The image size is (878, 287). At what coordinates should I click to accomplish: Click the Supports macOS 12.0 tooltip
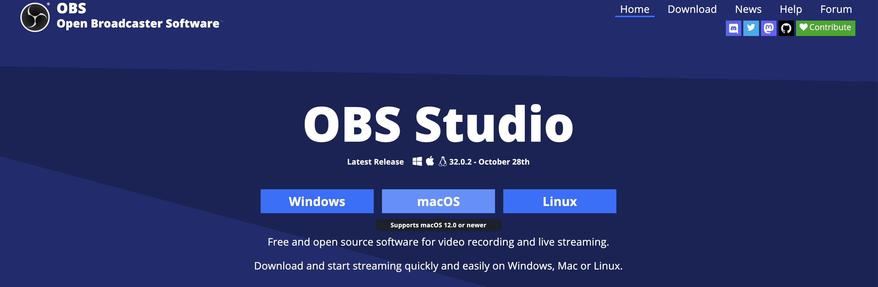click(438, 225)
